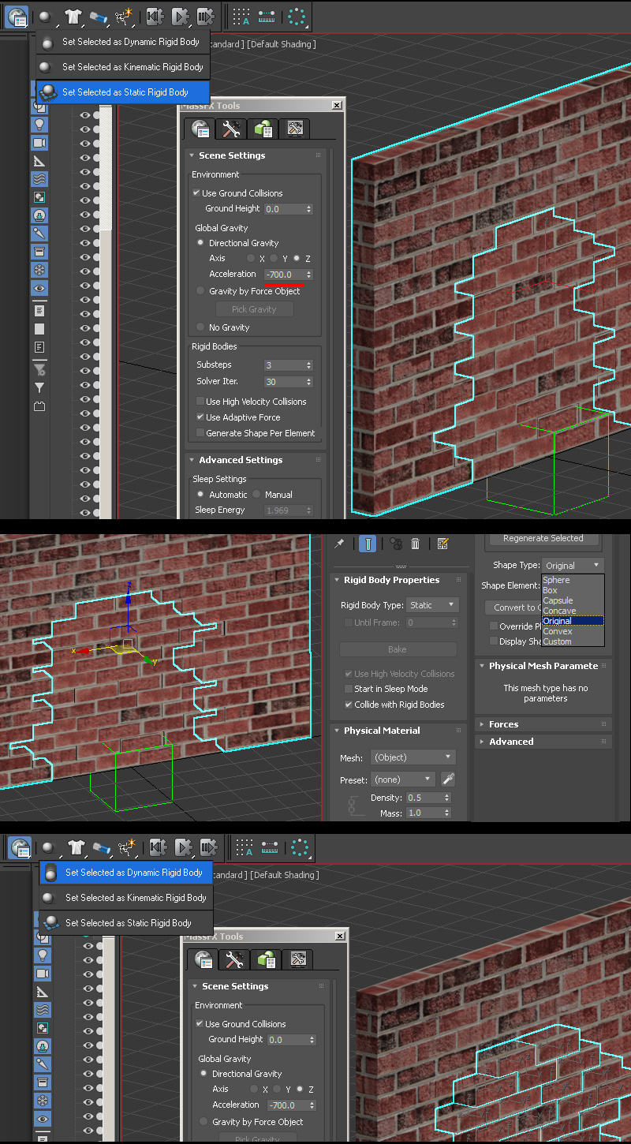The height and width of the screenshot is (1144, 631).
Task: Click the Bake button
Action: [x=398, y=649]
